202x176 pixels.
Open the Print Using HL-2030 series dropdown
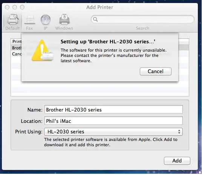tap(113, 132)
